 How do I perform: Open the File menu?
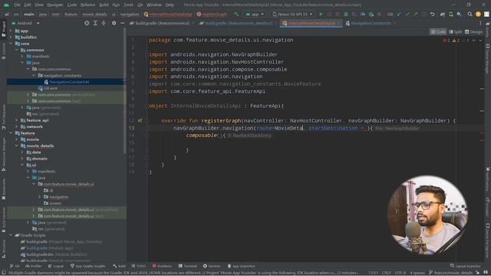(x=17, y=5)
